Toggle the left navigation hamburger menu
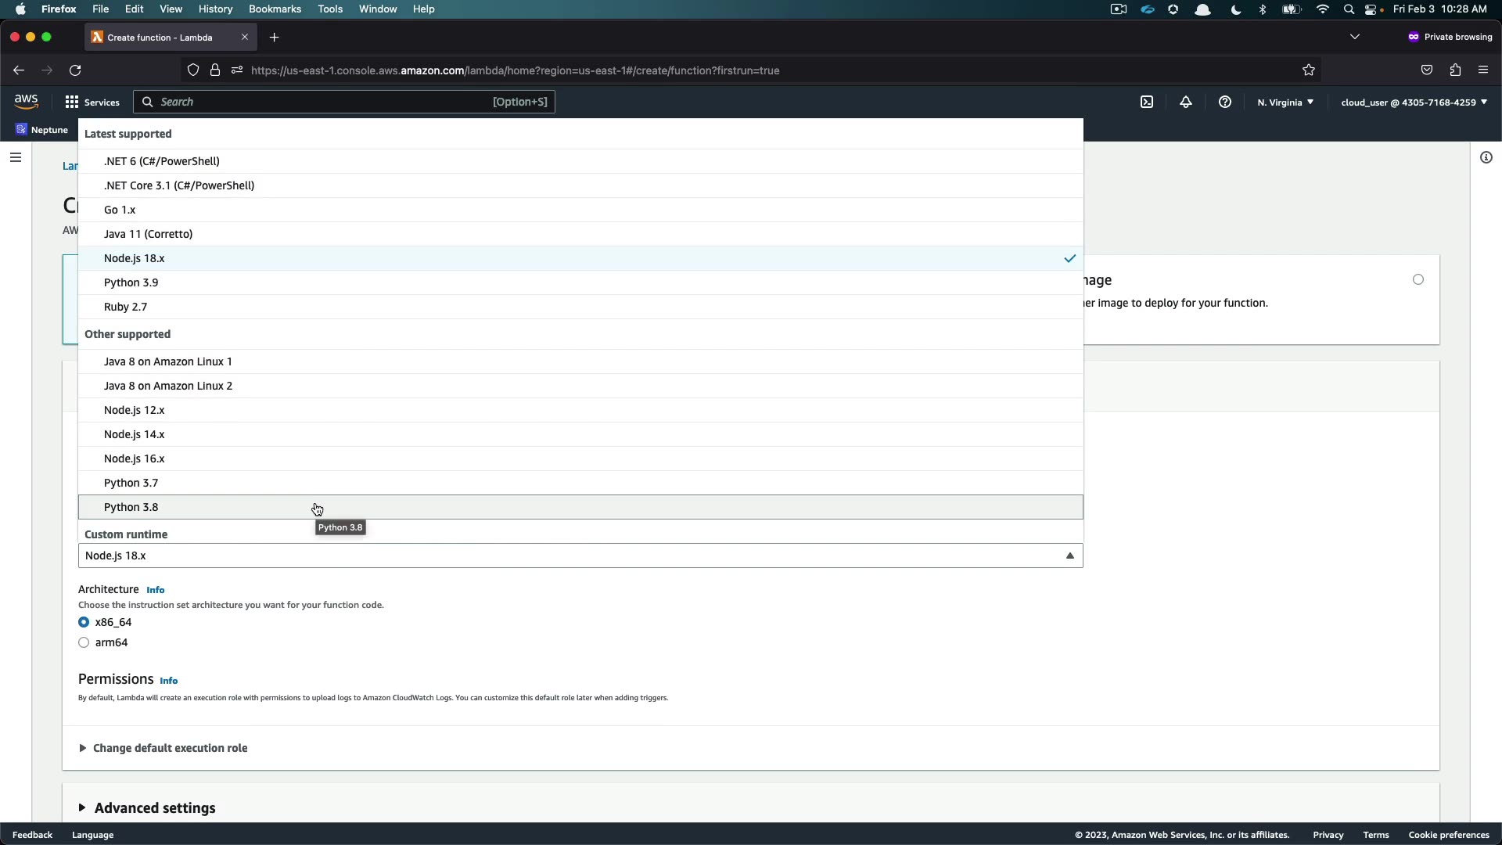This screenshot has height=845, width=1502. click(x=15, y=157)
